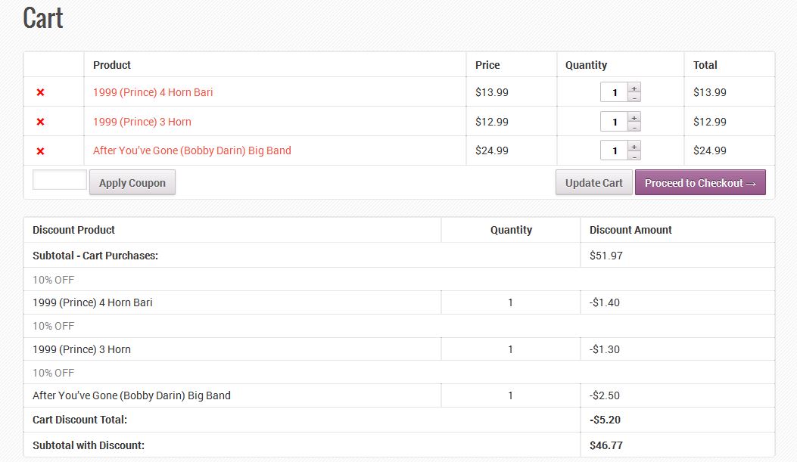Focus quantity field for 1999 (Prince) 3 Horn
797x462 pixels.
click(614, 122)
